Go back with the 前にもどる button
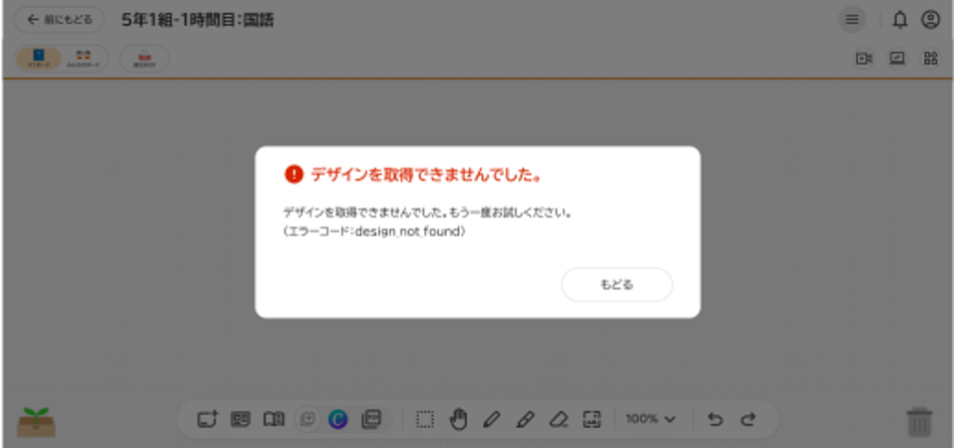Viewport: 954px width, 448px height. coord(59,20)
